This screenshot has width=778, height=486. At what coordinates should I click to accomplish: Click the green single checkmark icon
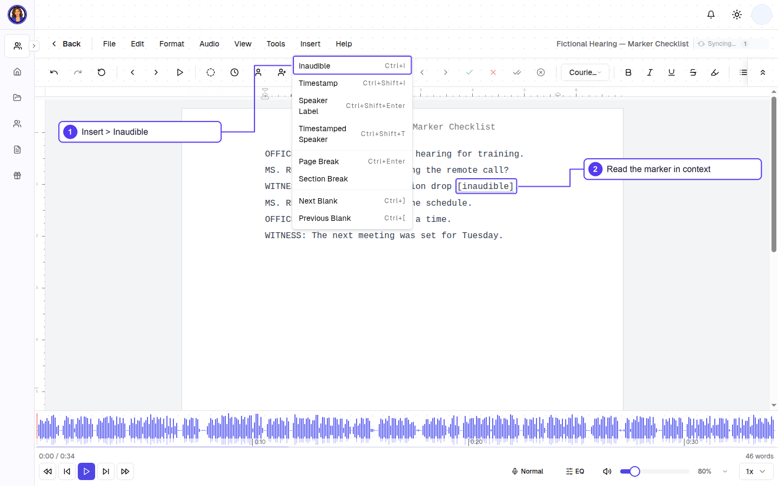pos(470,72)
